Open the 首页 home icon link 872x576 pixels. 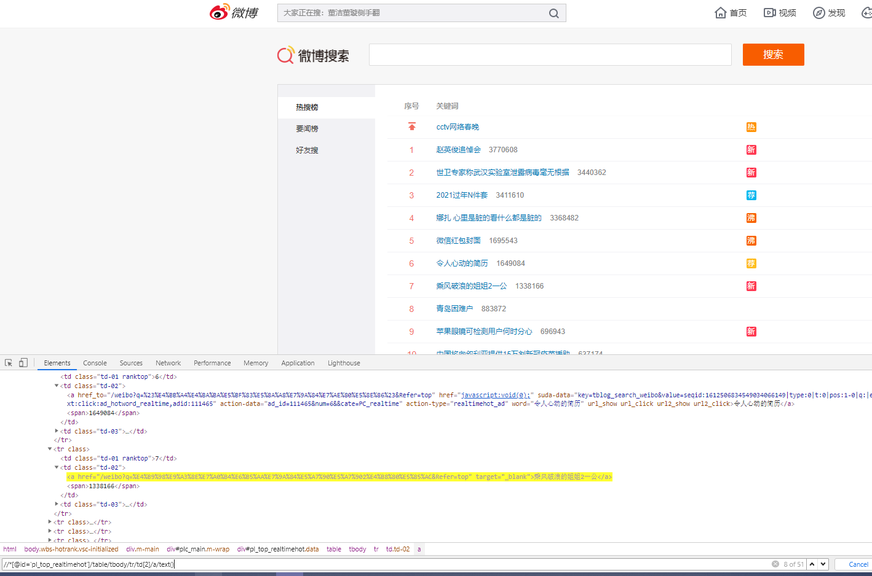(x=731, y=13)
